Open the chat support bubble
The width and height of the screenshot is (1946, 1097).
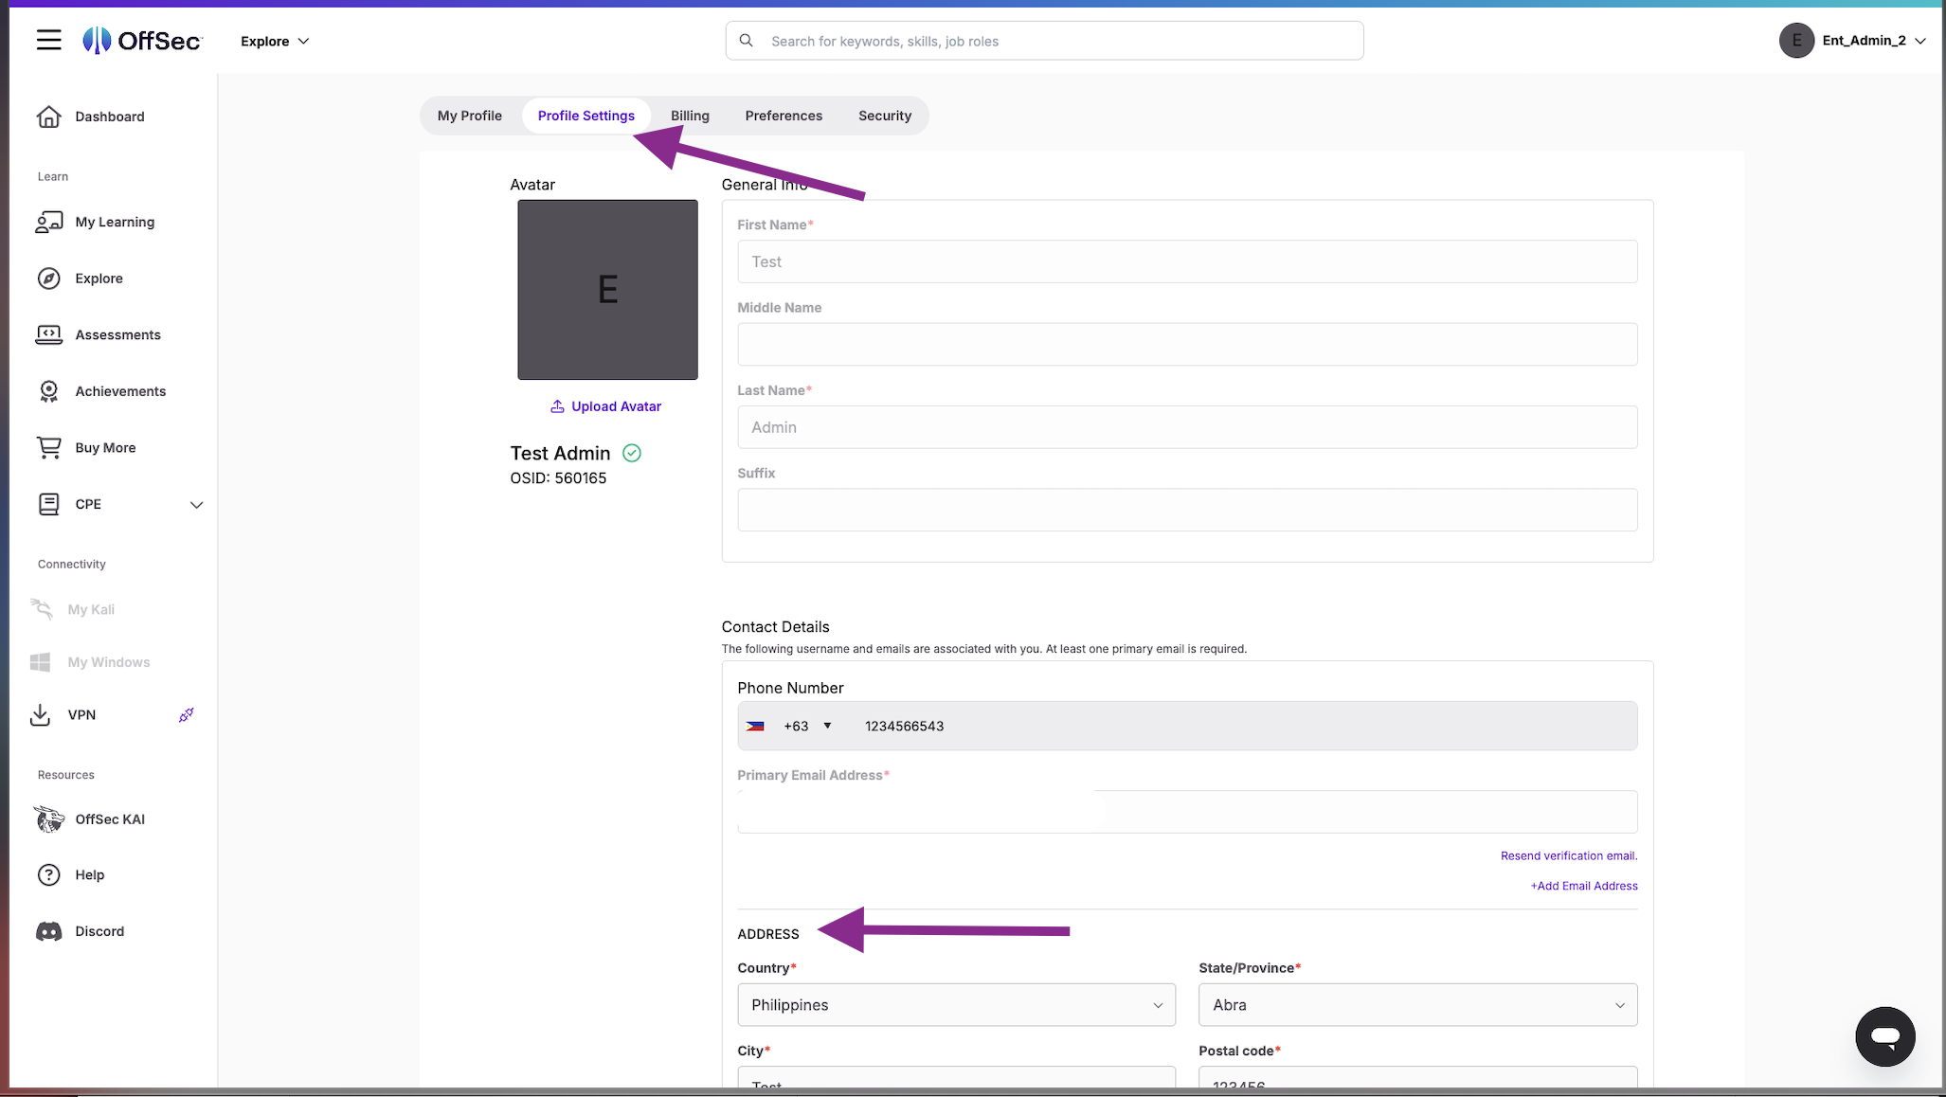point(1884,1036)
